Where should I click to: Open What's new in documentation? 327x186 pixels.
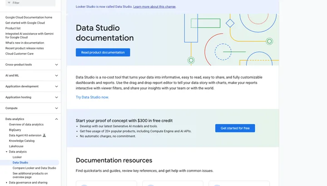coord(25,43)
